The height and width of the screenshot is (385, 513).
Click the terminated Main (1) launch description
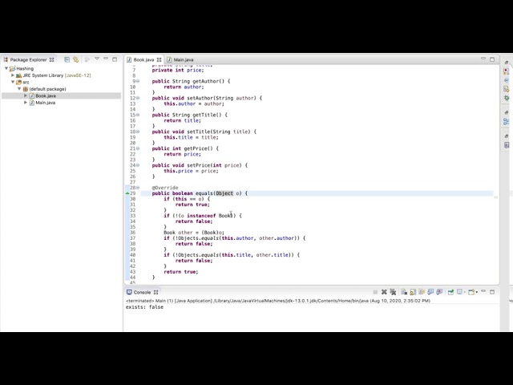[278, 301]
